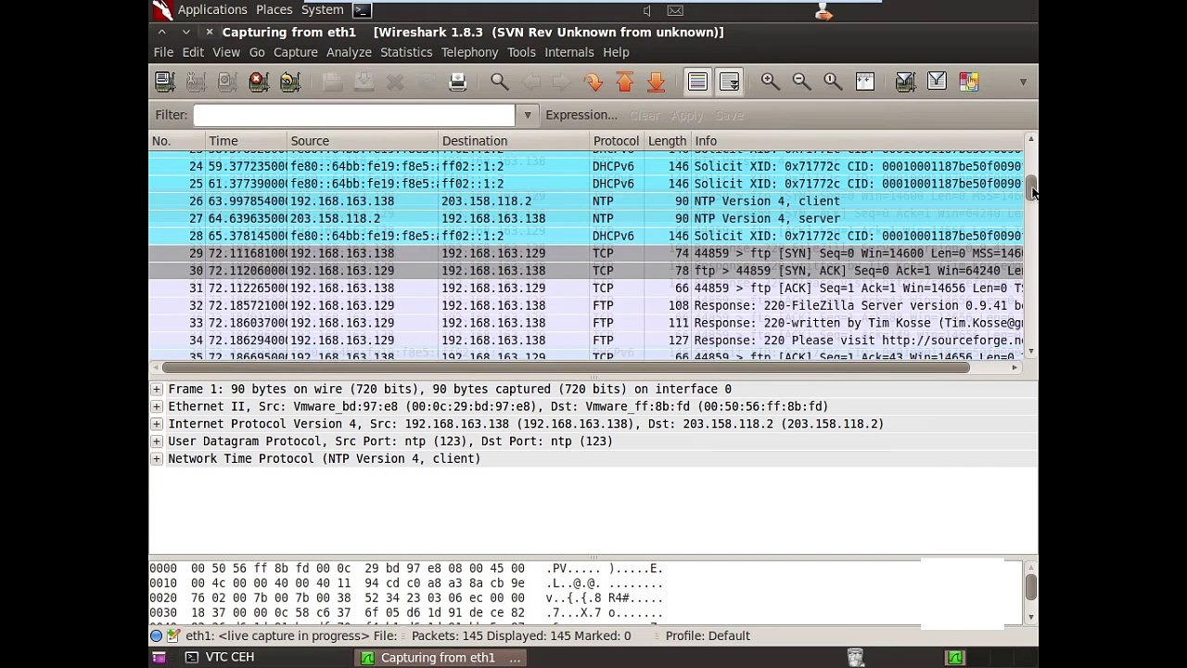
Task: Open the Internals menu
Action: pos(569,52)
